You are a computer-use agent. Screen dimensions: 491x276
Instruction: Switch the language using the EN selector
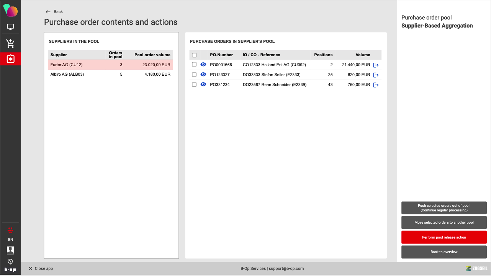[x=10, y=240]
